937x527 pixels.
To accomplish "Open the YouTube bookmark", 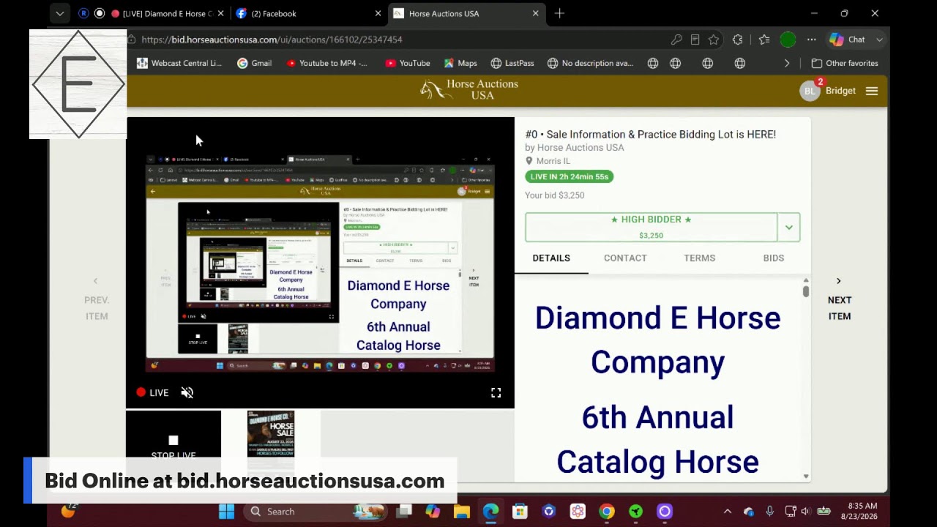I will click(408, 63).
